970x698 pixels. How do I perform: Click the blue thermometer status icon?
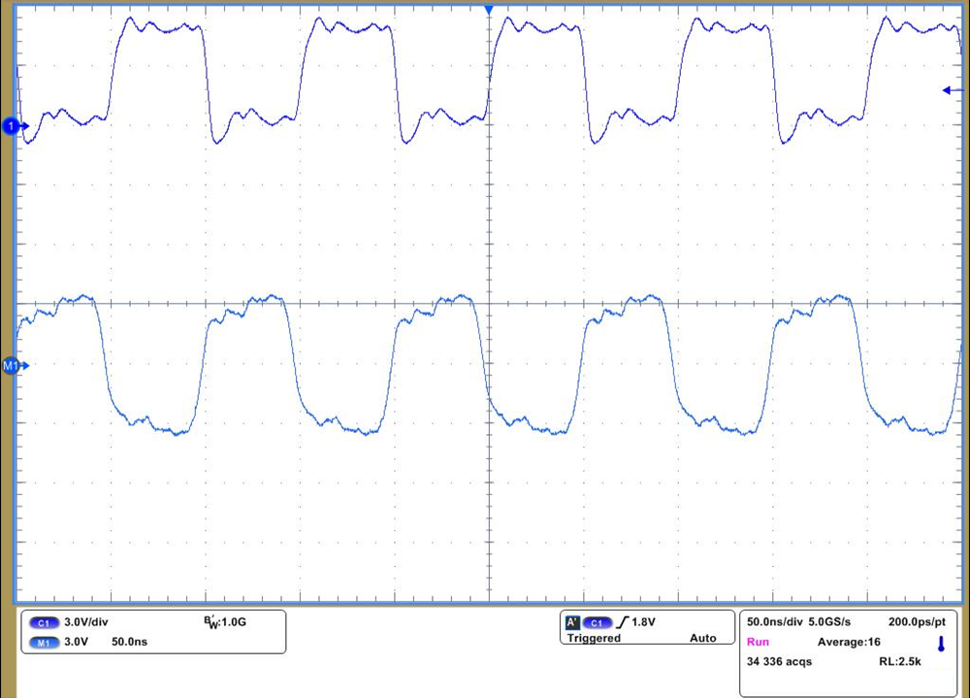point(940,643)
